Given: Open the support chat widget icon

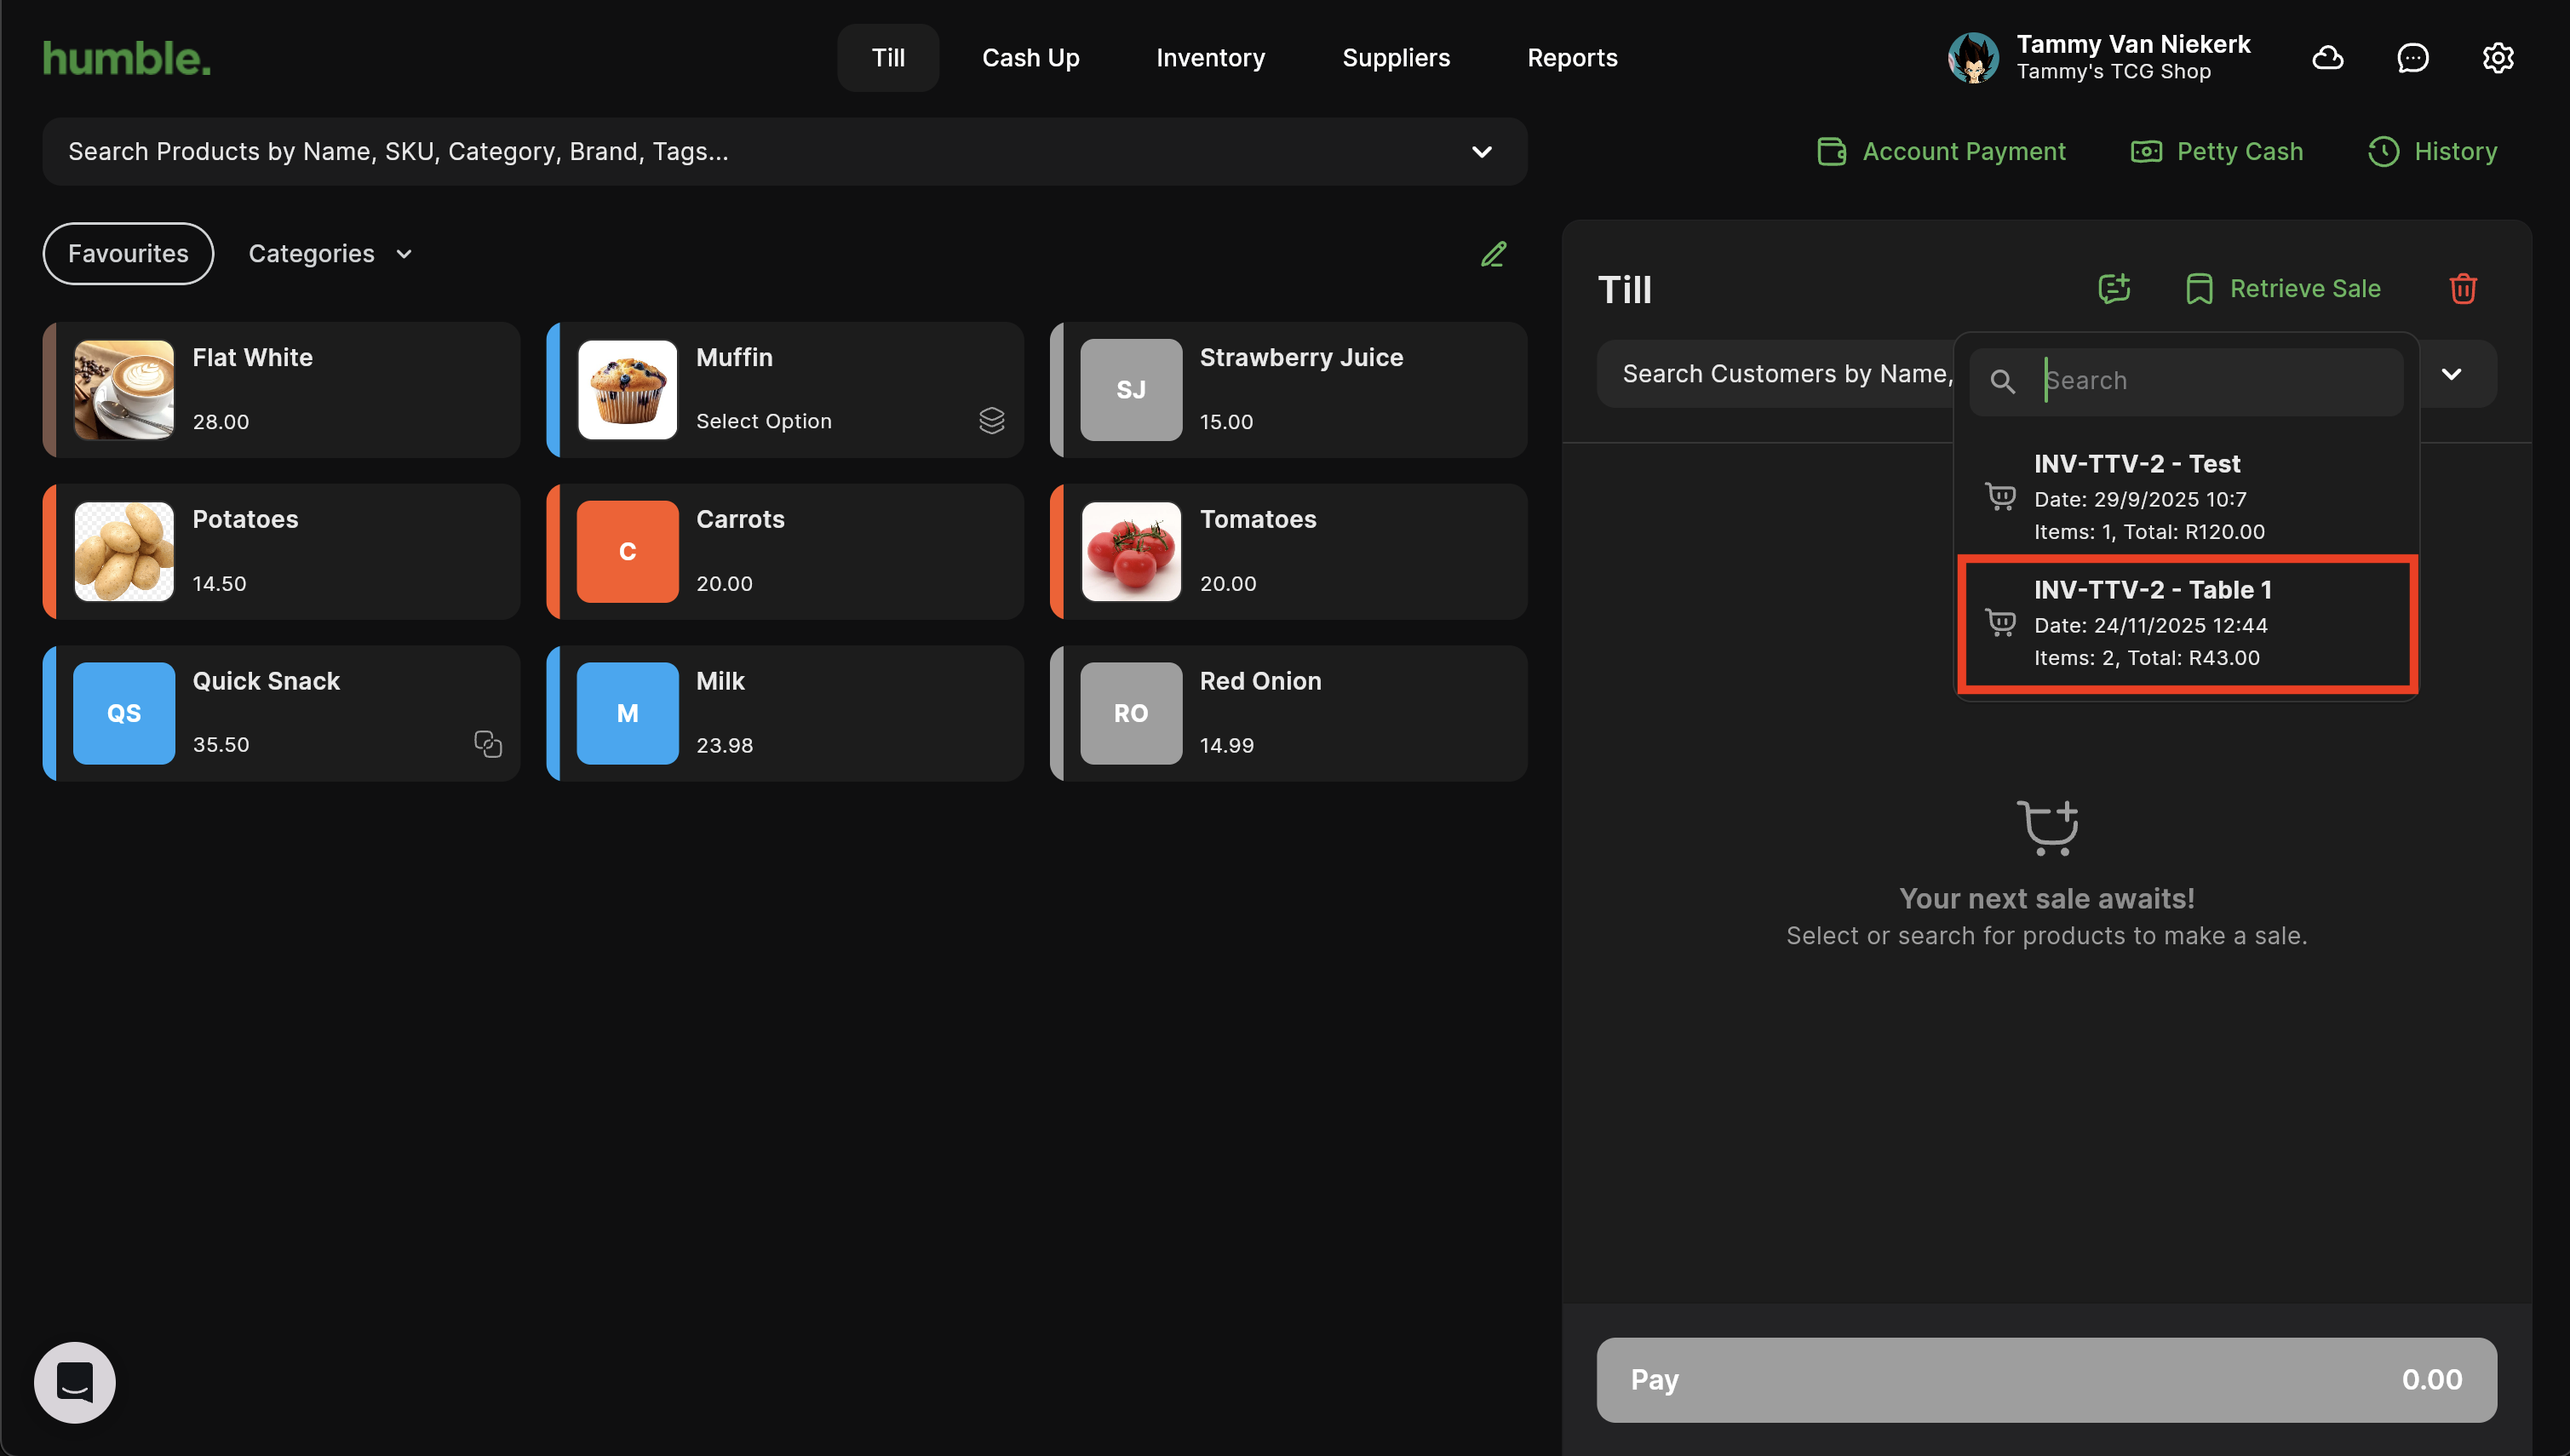Looking at the screenshot, I should (75, 1382).
